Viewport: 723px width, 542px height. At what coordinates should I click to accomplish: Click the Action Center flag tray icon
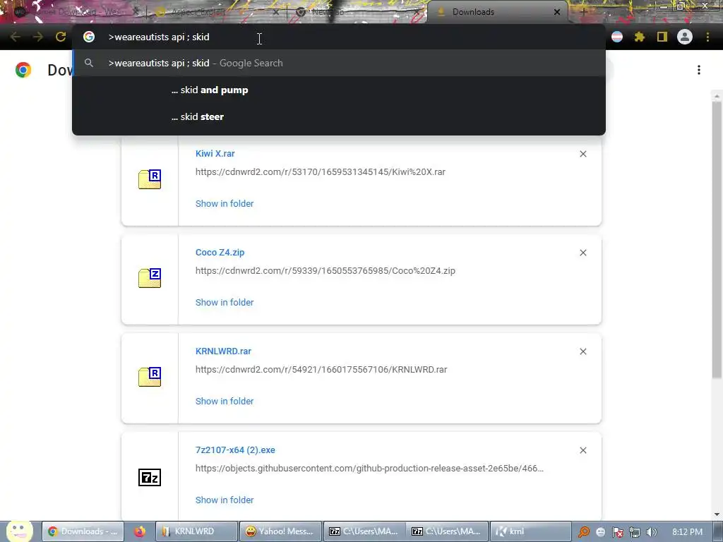(617, 532)
